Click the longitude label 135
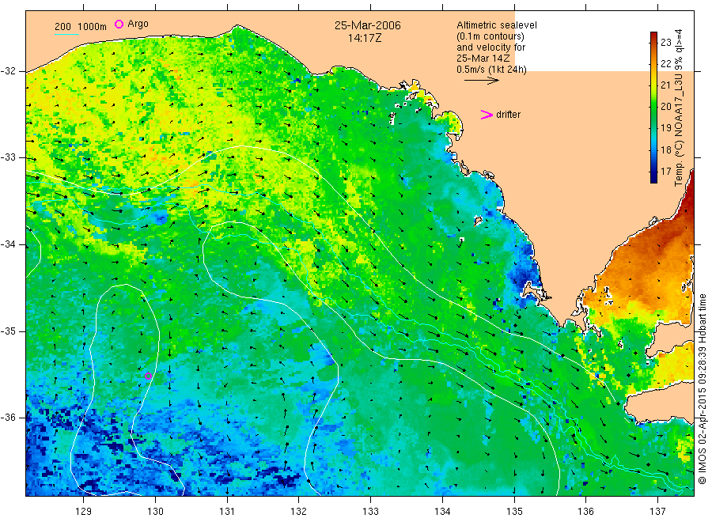This screenshot has height=522, width=712. [514, 511]
